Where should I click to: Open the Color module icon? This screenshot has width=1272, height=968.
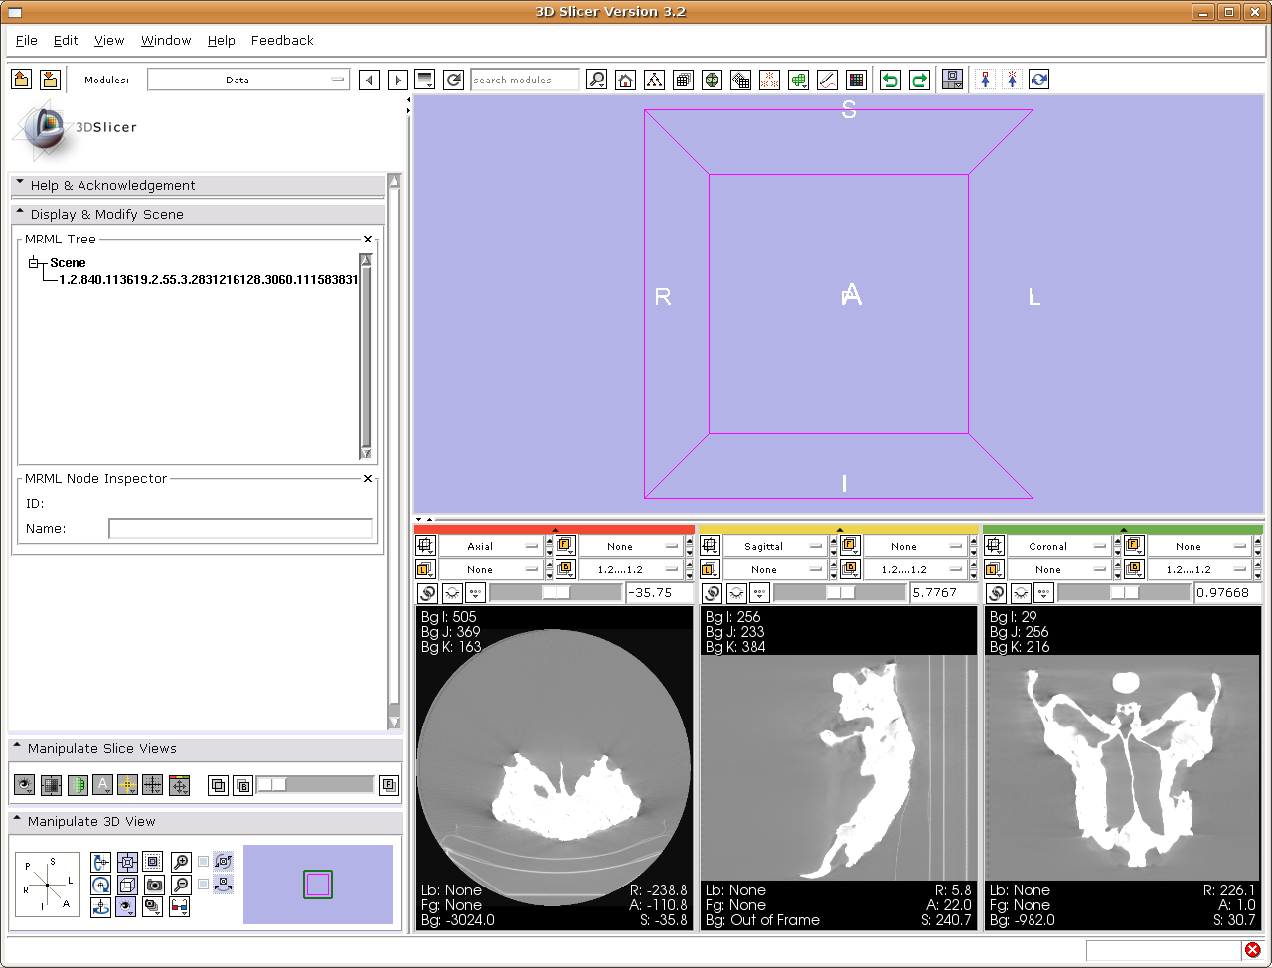pyautogui.click(x=856, y=80)
